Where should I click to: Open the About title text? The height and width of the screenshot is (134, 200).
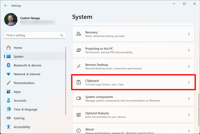[90, 129]
